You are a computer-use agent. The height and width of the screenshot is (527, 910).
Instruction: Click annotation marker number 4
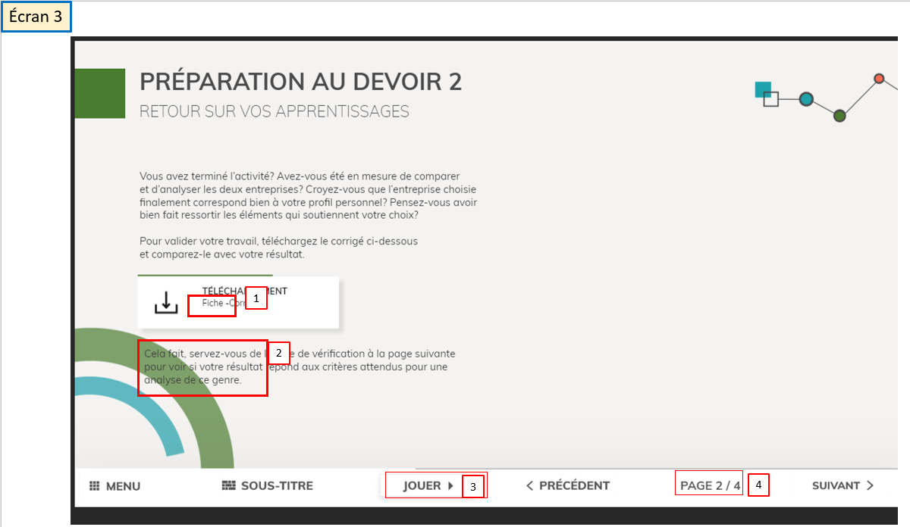tap(758, 485)
